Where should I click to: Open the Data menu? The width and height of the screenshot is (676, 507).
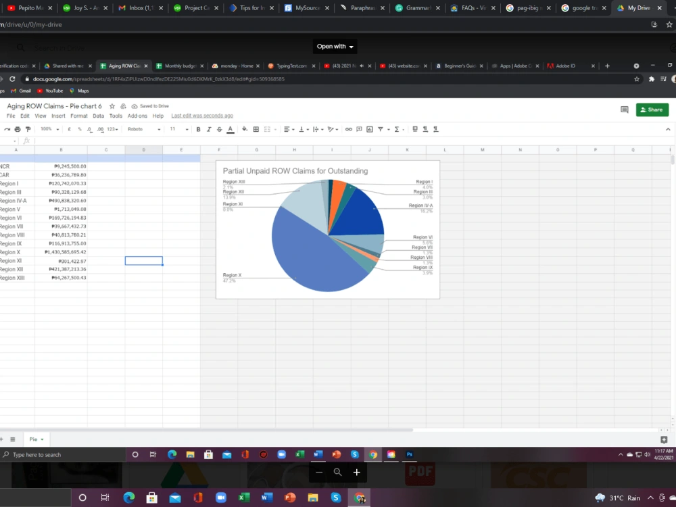pyautogui.click(x=98, y=116)
